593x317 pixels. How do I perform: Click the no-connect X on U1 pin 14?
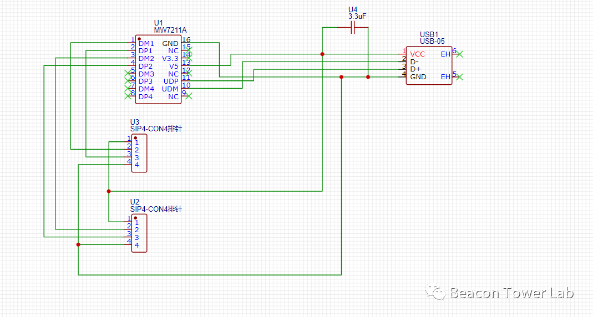189,58
